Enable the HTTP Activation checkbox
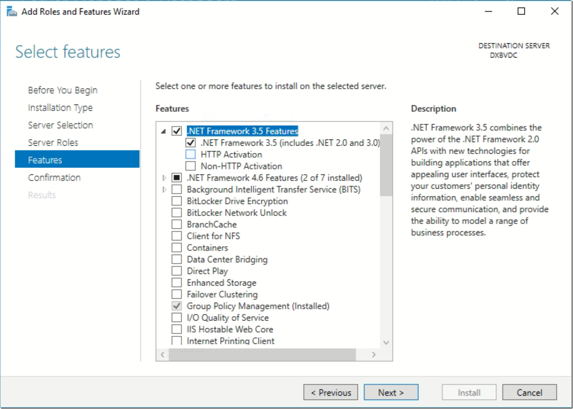This screenshot has height=409, width=573. click(190, 154)
